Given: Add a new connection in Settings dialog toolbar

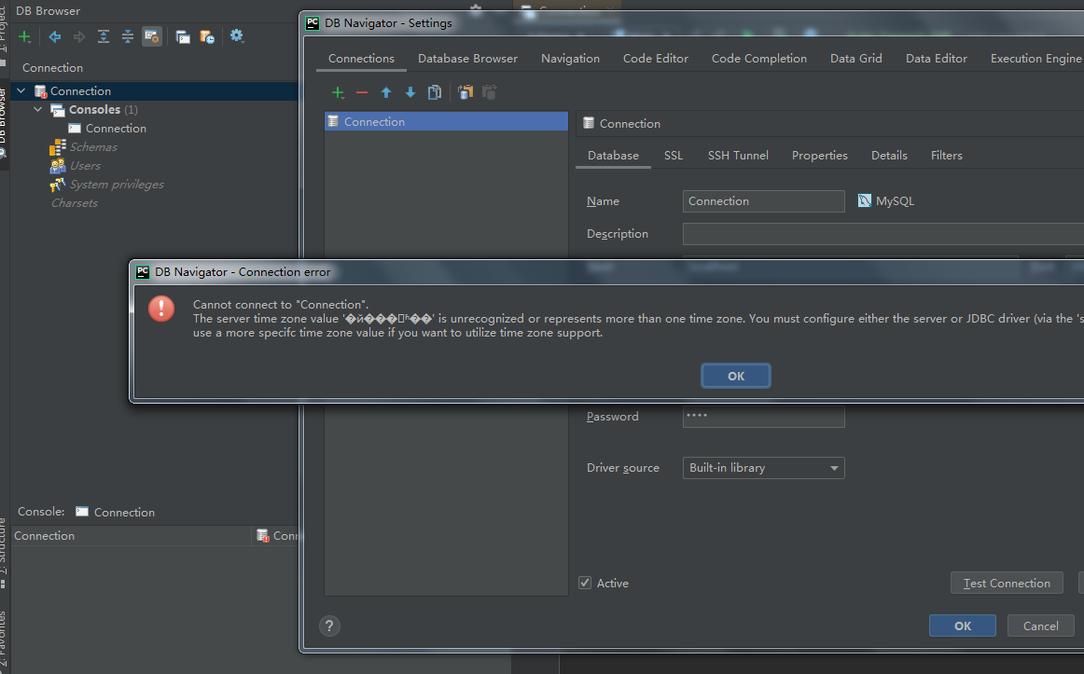Looking at the screenshot, I should [x=338, y=92].
